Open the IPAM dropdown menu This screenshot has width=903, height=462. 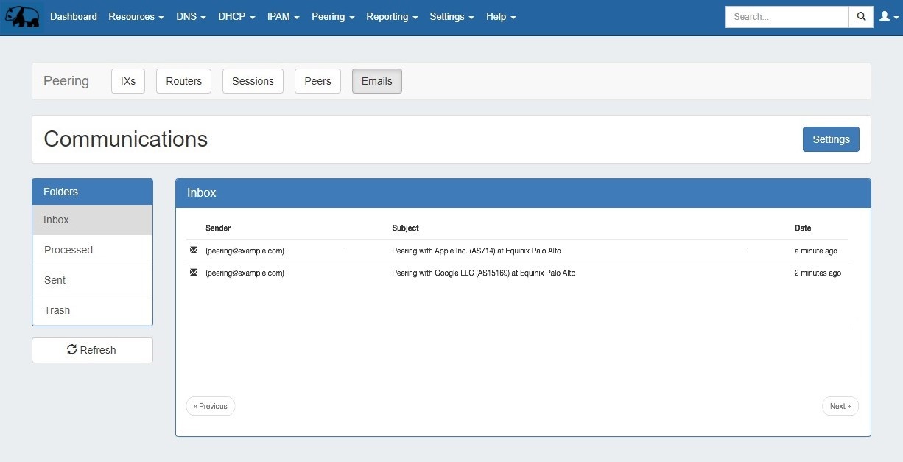[283, 17]
